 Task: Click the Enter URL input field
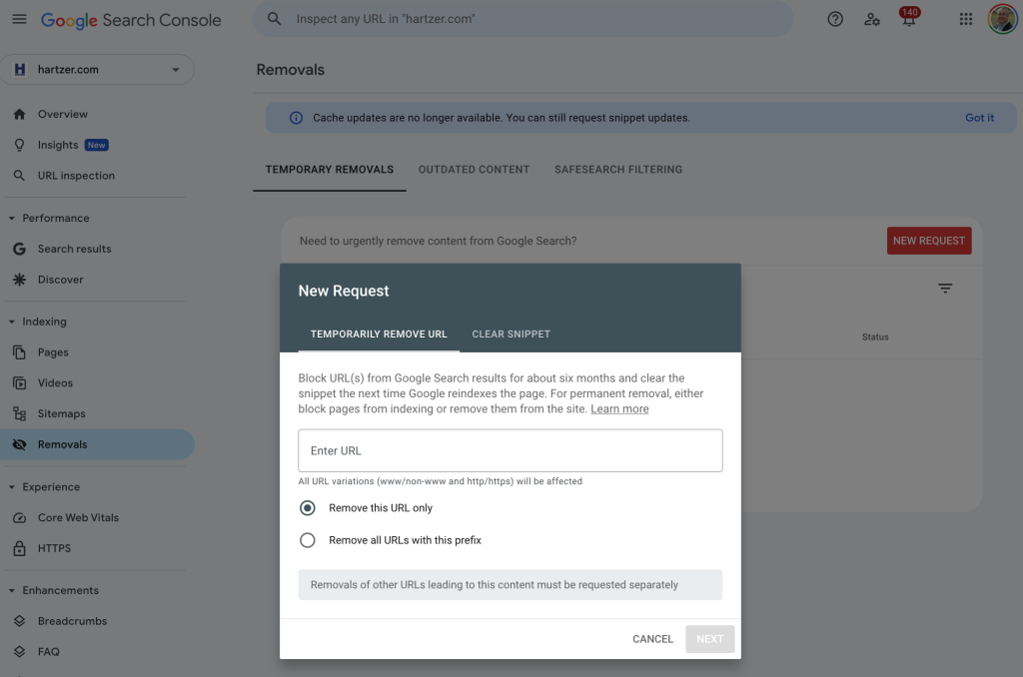pyautogui.click(x=511, y=450)
